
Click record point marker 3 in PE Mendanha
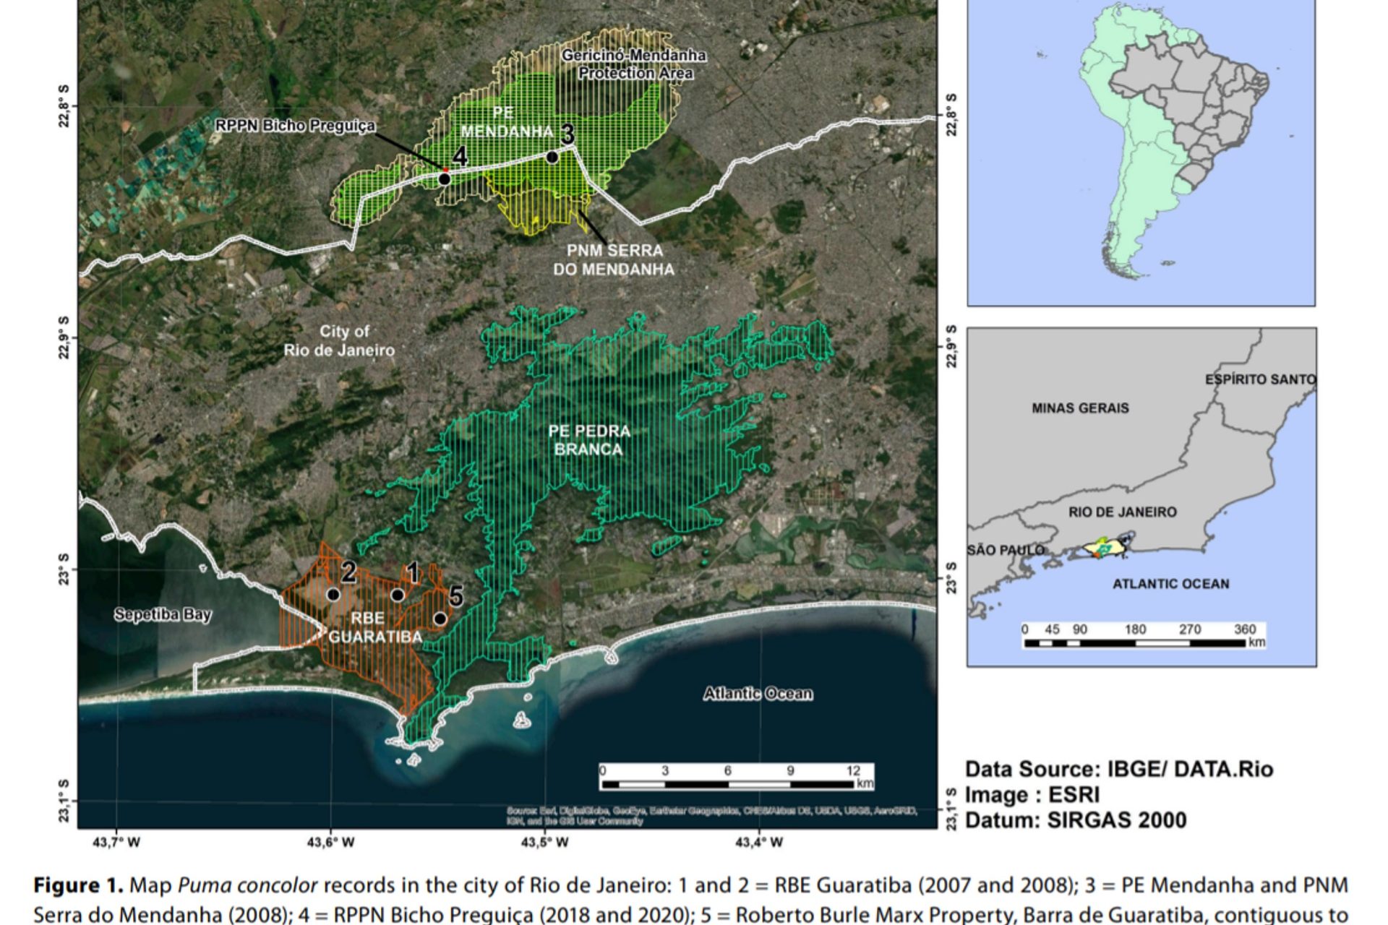(x=552, y=157)
